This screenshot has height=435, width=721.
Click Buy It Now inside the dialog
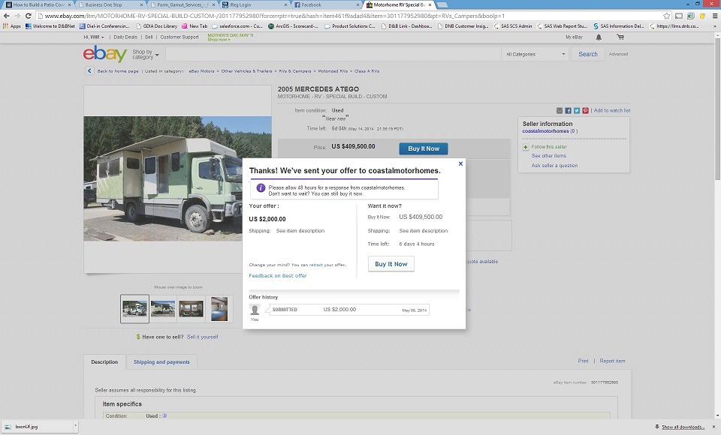click(x=391, y=264)
